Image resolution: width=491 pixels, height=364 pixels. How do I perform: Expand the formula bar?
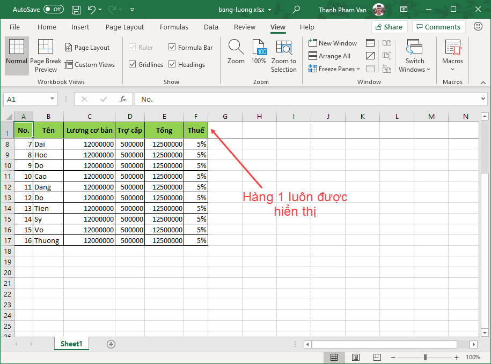(483, 99)
